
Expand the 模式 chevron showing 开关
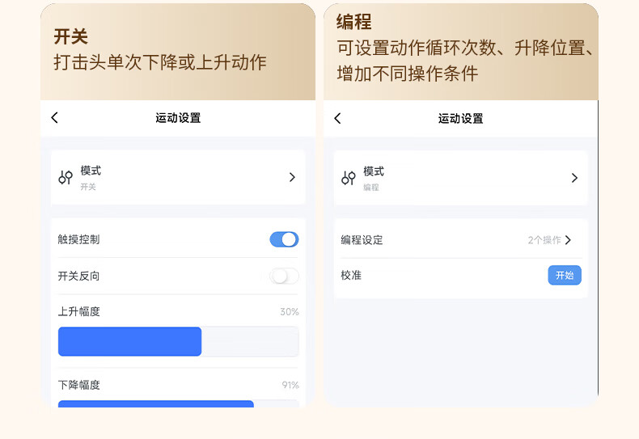pyautogui.click(x=292, y=177)
